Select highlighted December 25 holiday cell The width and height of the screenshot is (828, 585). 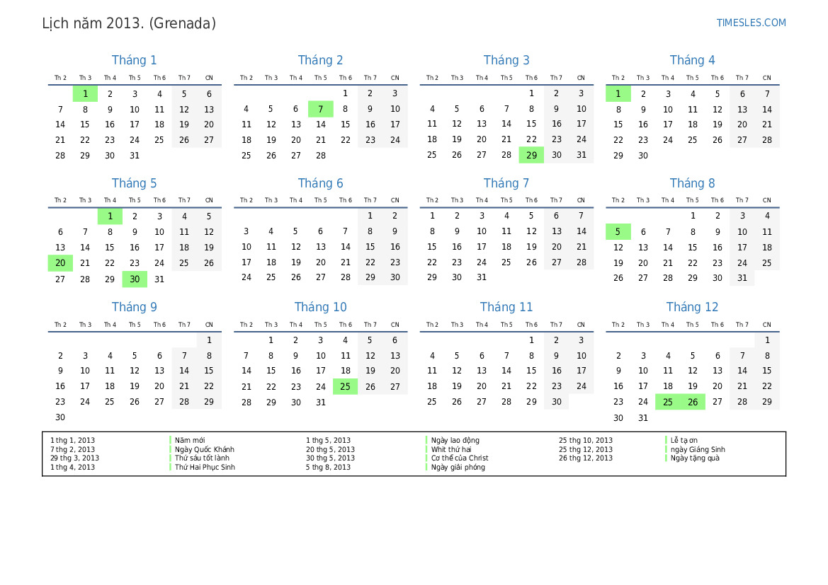[667, 402]
